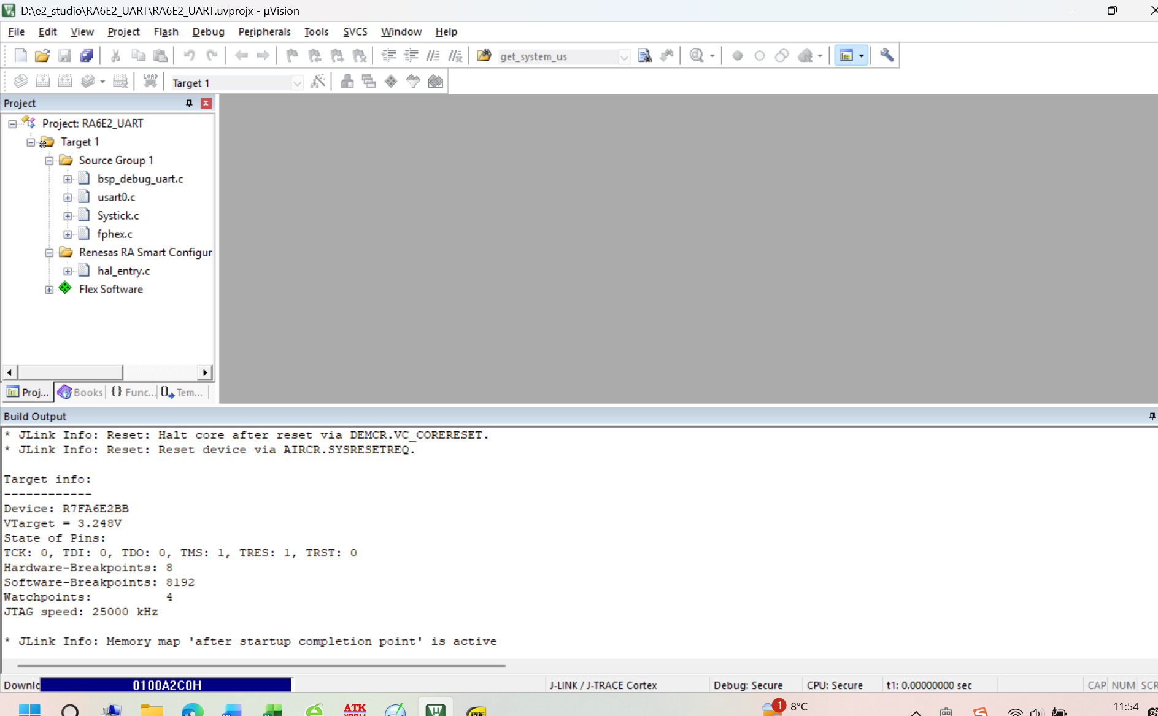
Task: Pin the Build Output panel
Action: 1152,416
